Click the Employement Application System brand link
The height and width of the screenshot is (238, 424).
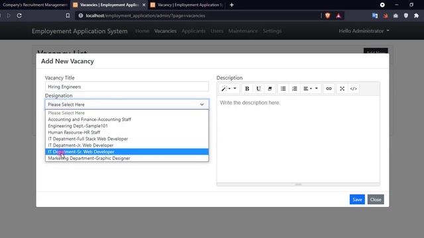click(79, 31)
